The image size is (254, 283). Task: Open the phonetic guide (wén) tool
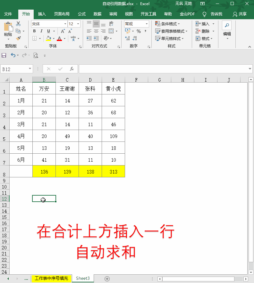(73, 38)
